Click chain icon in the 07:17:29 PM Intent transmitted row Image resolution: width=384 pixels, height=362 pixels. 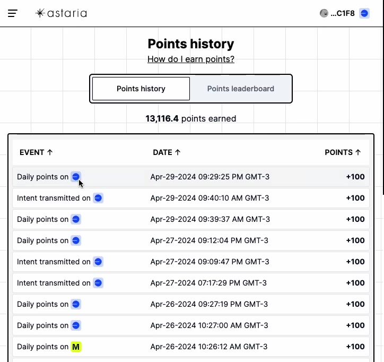pyautogui.click(x=98, y=283)
